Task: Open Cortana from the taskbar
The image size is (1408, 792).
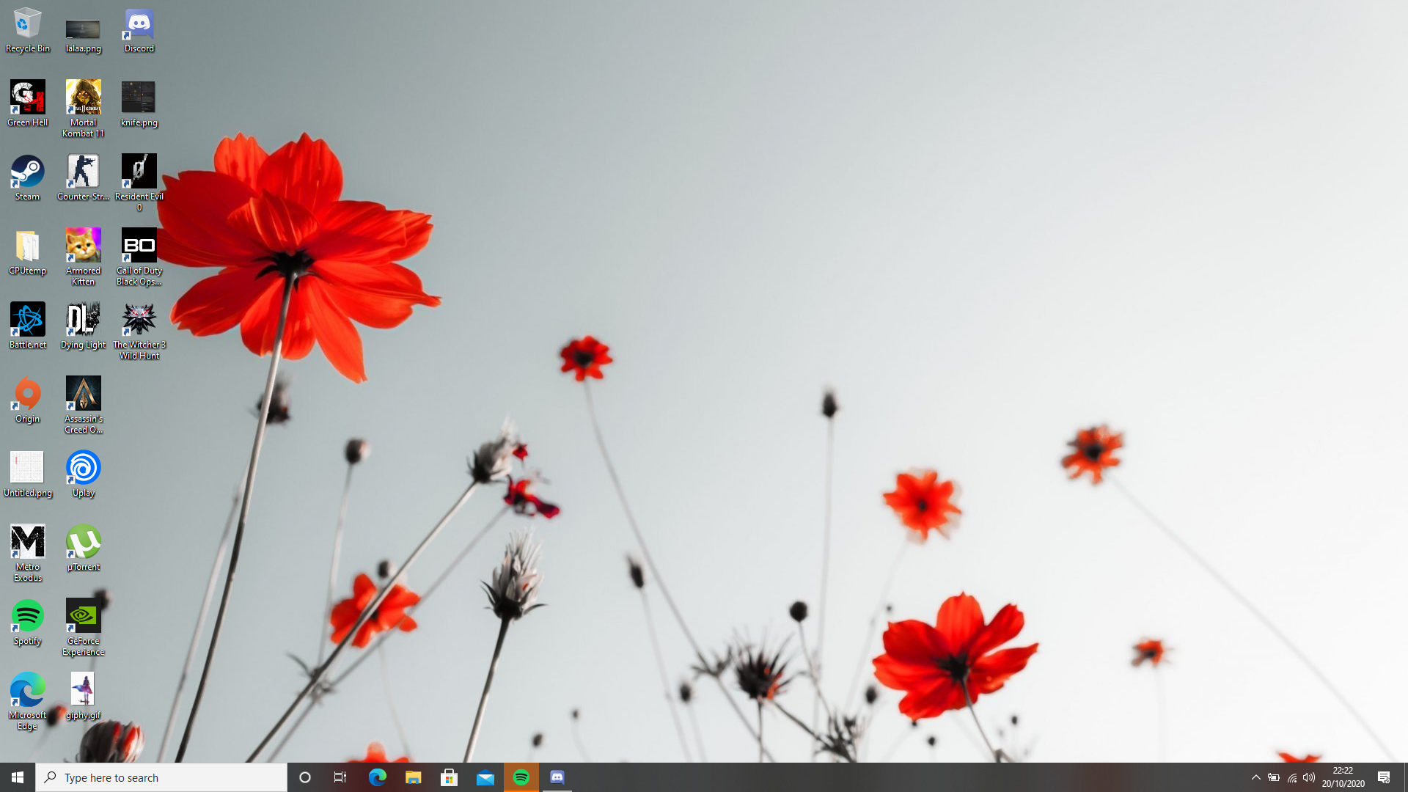Action: tap(305, 777)
